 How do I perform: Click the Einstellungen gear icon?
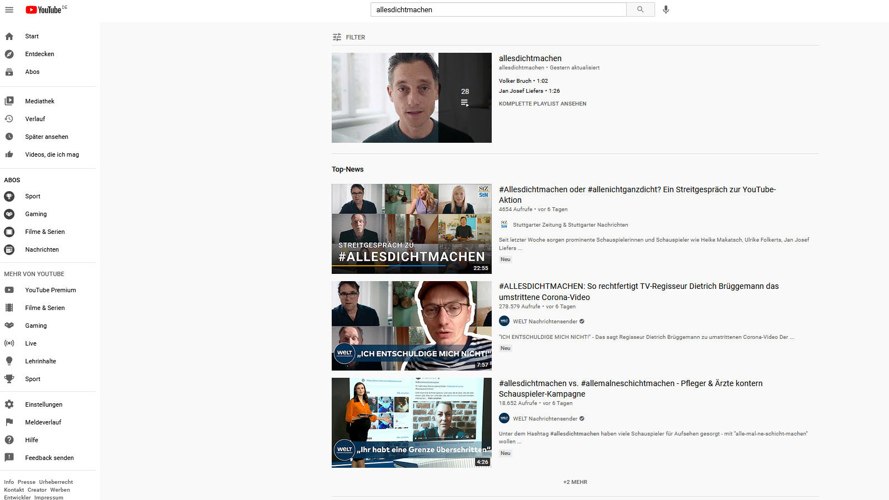click(x=9, y=404)
